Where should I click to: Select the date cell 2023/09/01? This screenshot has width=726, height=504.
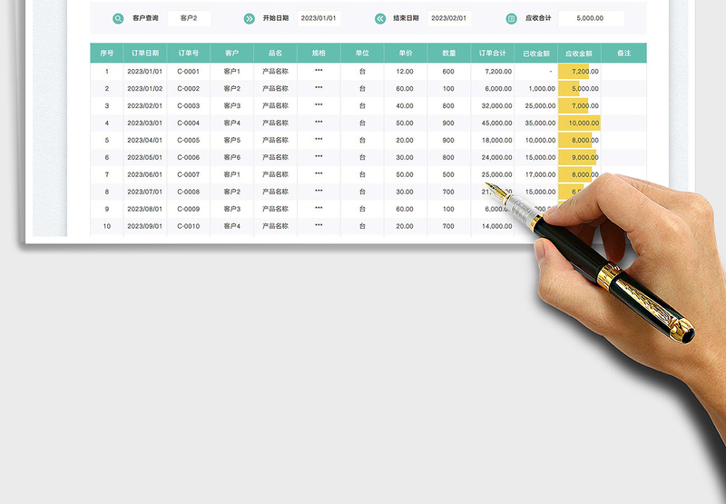coord(145,226)
